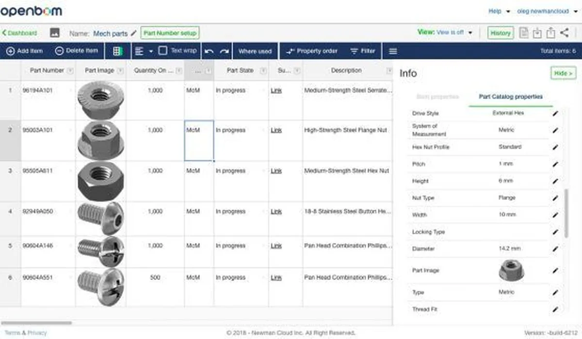
Task: Edit the Pitch property pencil
Action: pyautogui.click(x=555, y=164)
